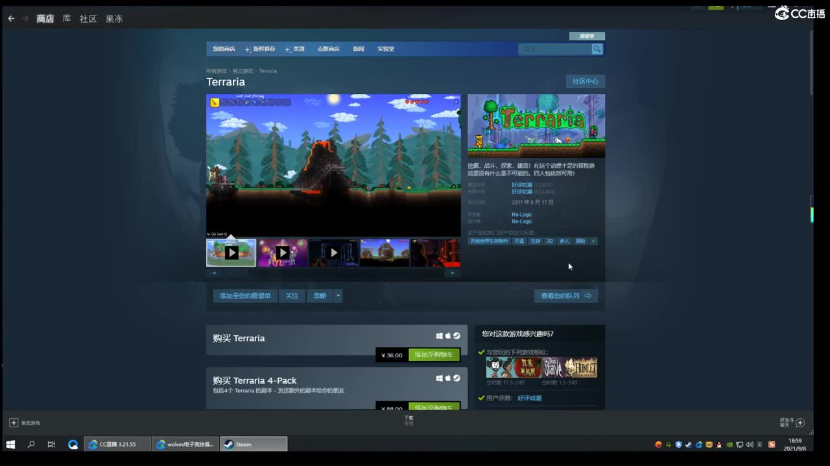Open the 所有游戏 breadcrumb link

[217, 71]
